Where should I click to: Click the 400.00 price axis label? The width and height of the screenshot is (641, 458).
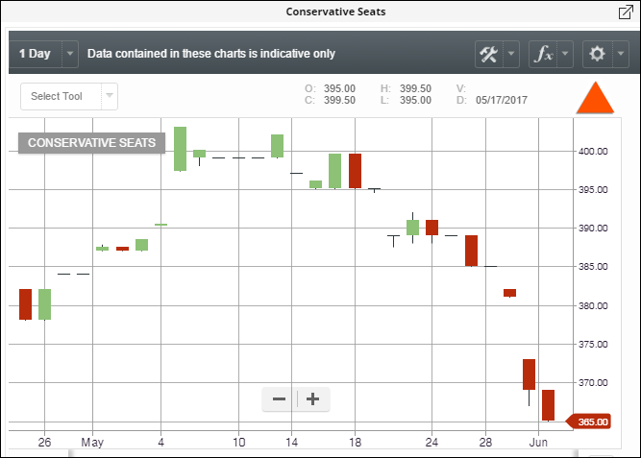(591, 152)
